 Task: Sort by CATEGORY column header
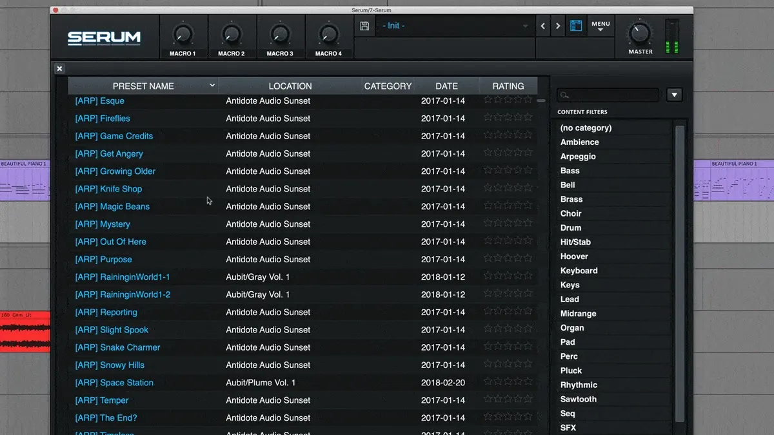click(x=388, y=86)
